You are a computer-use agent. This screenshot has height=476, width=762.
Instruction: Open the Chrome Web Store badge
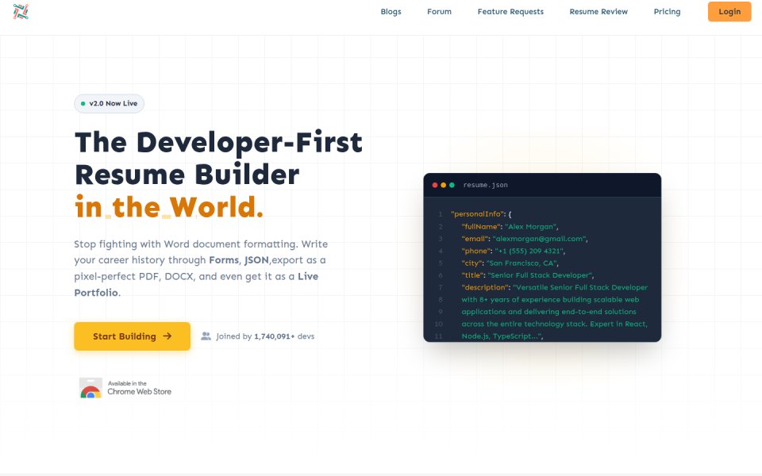pos(125,388)
